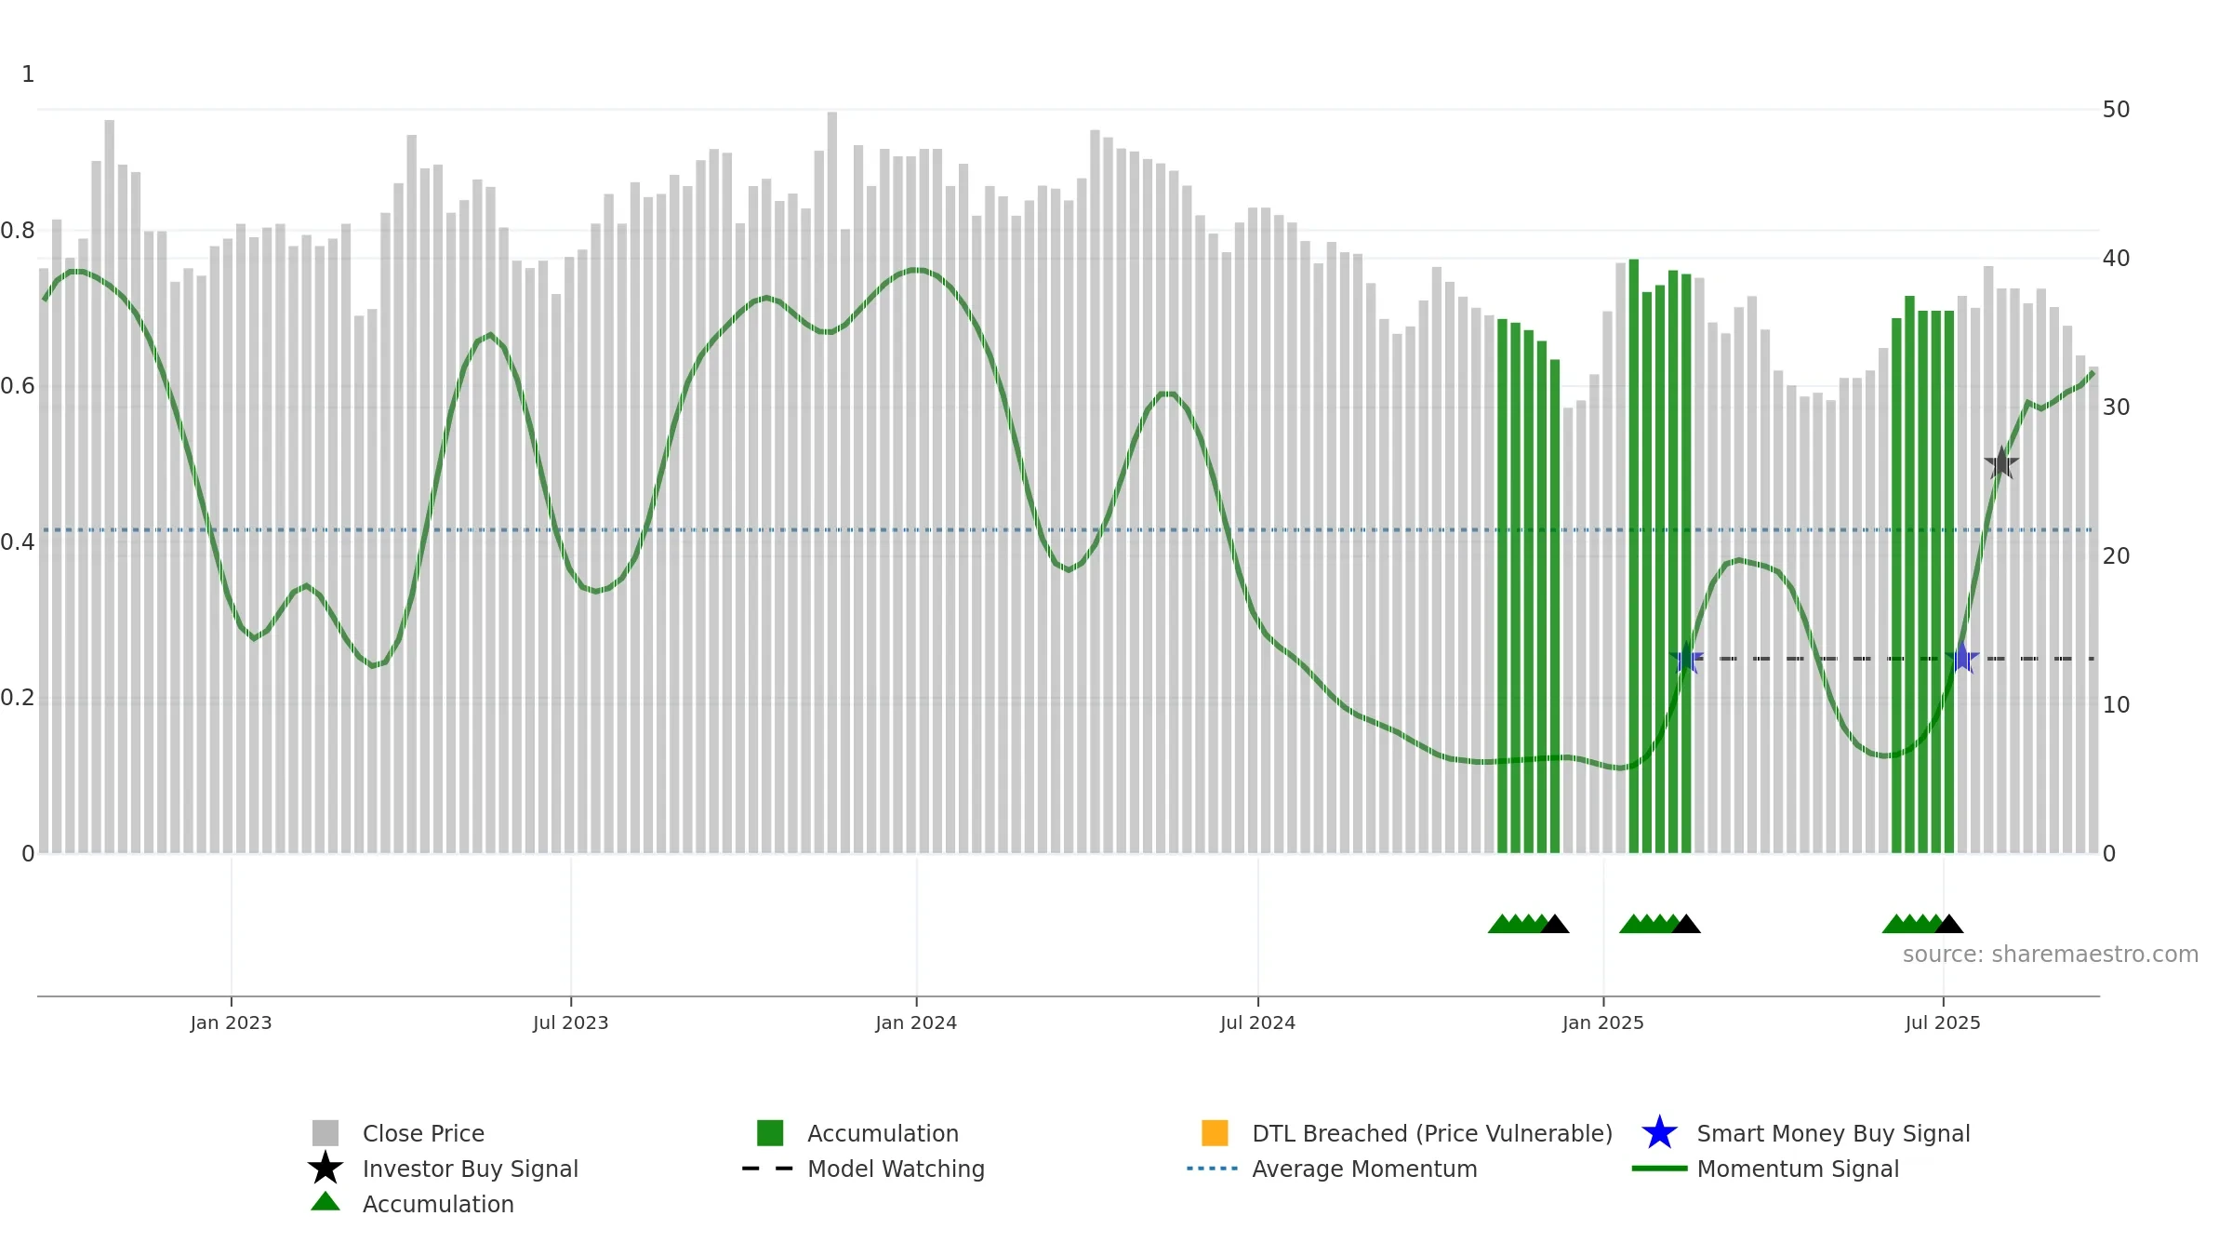Click the black Investor Buy Signal star in legend

click(x=325, y=1169)
